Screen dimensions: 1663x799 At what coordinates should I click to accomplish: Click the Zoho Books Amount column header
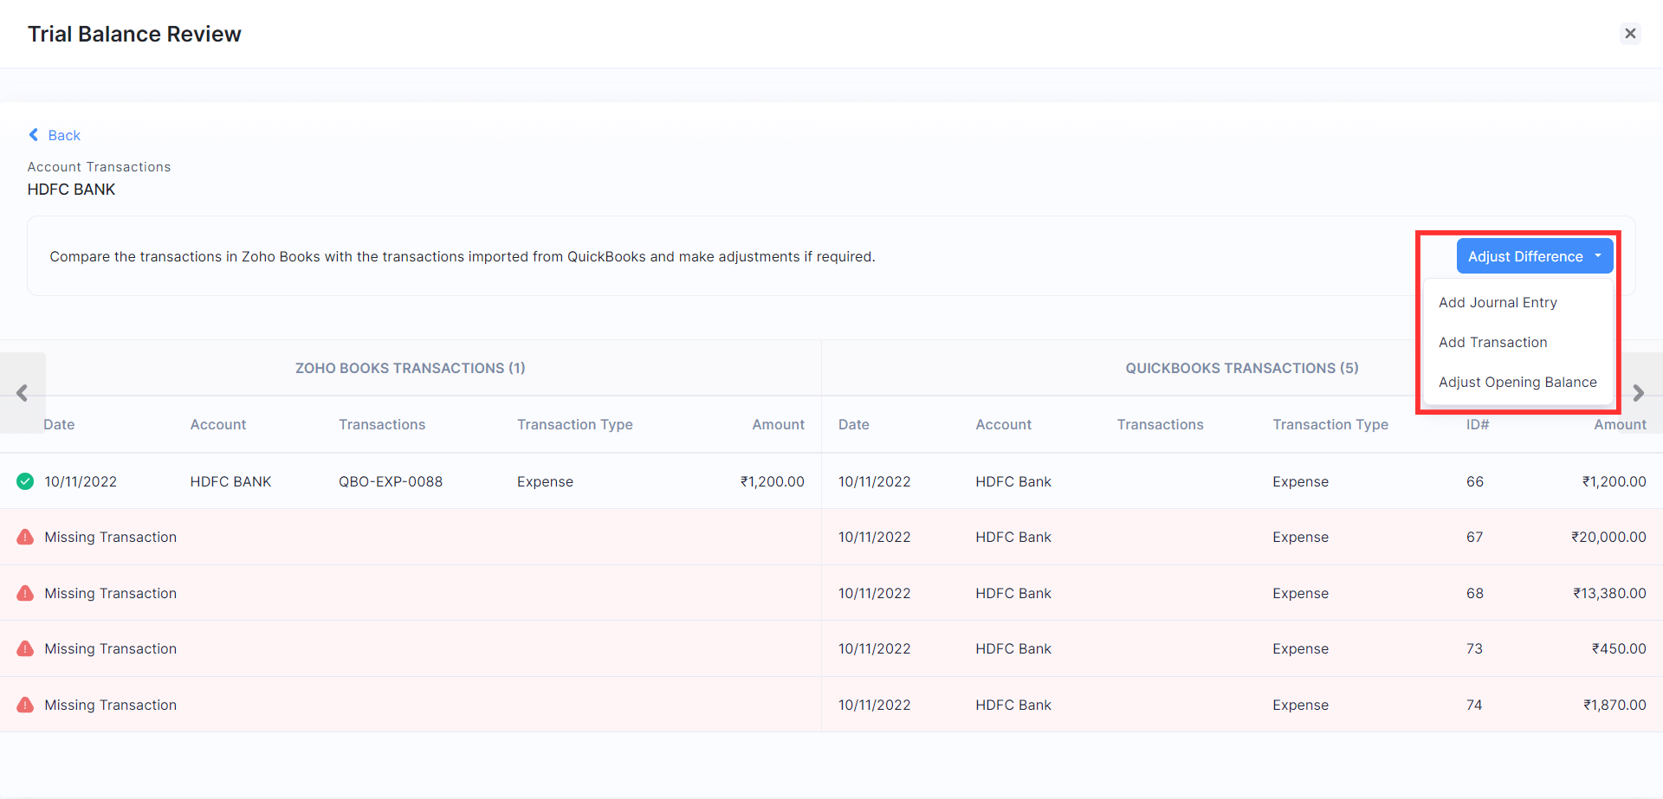click(x=778, y=424)
